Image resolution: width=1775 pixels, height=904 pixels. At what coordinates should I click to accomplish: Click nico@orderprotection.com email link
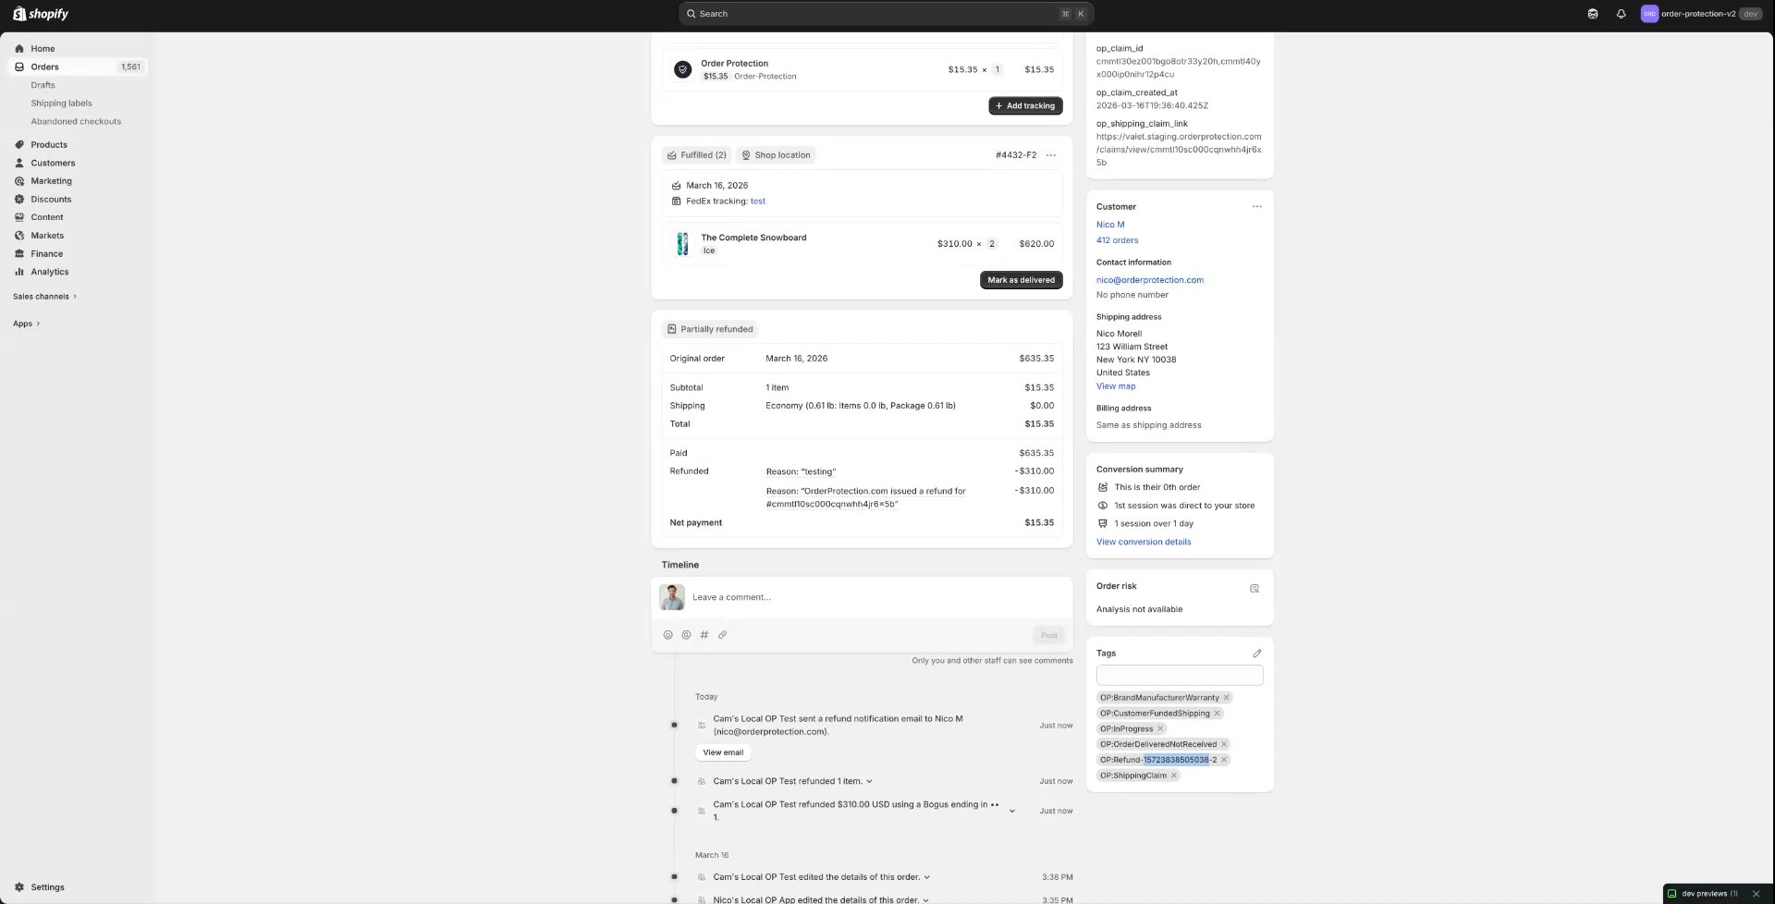click(x=1149, y=280)
